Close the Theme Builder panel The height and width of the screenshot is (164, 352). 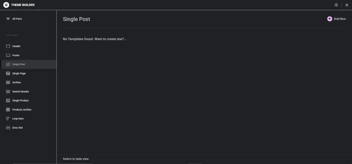347,5
